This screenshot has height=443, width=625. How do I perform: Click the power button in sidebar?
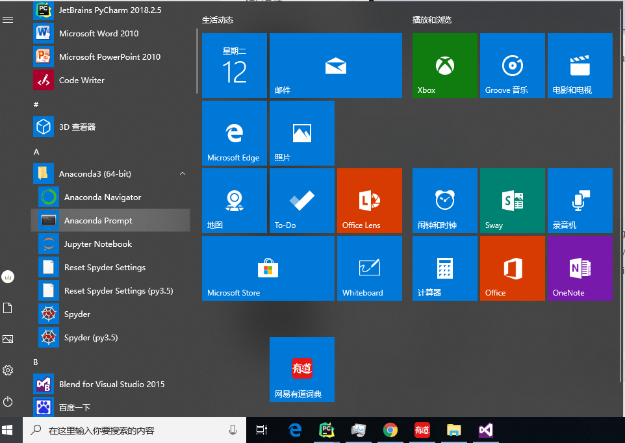click(x=8, y=401)
